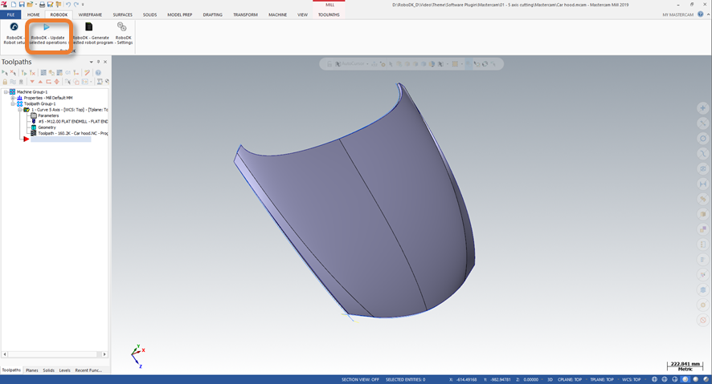Toggle 3D mode in the status bar

[x=550, y=379]
